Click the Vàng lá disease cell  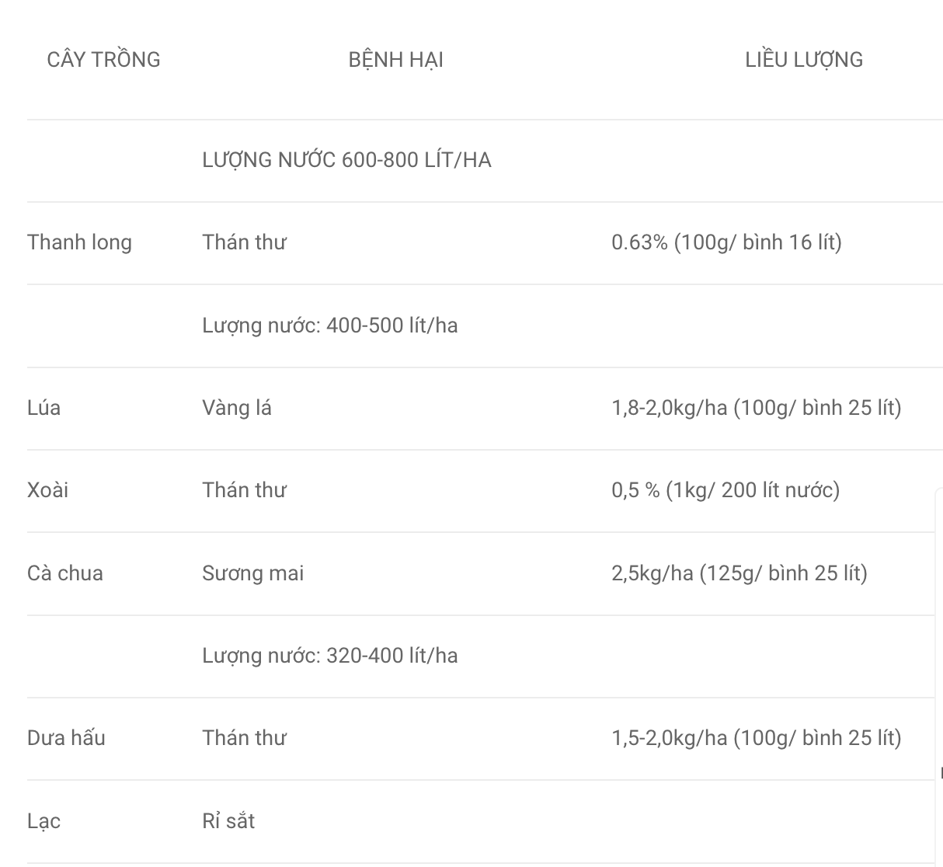237,408
